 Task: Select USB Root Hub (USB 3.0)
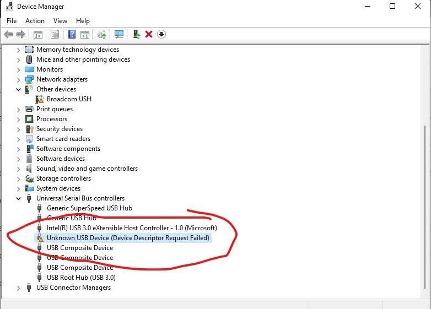coord(81,278)
